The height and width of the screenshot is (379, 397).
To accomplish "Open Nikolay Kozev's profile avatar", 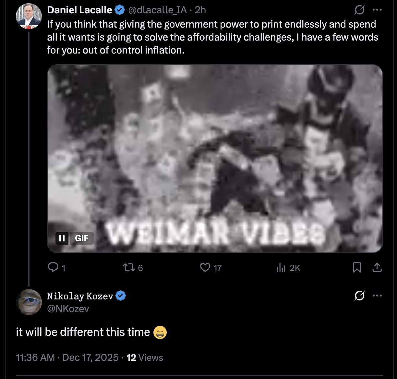I will pos(29,302).
